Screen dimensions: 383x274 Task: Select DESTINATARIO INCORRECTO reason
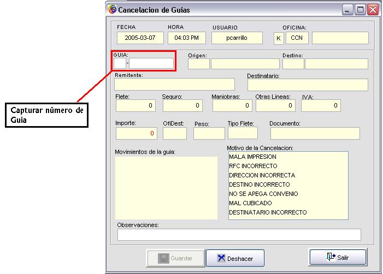[x=268, y=212]
